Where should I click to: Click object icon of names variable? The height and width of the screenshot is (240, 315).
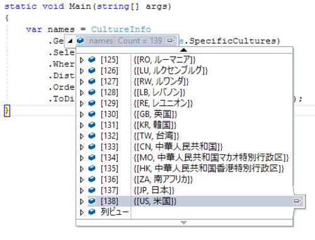[x=81, y=40]
